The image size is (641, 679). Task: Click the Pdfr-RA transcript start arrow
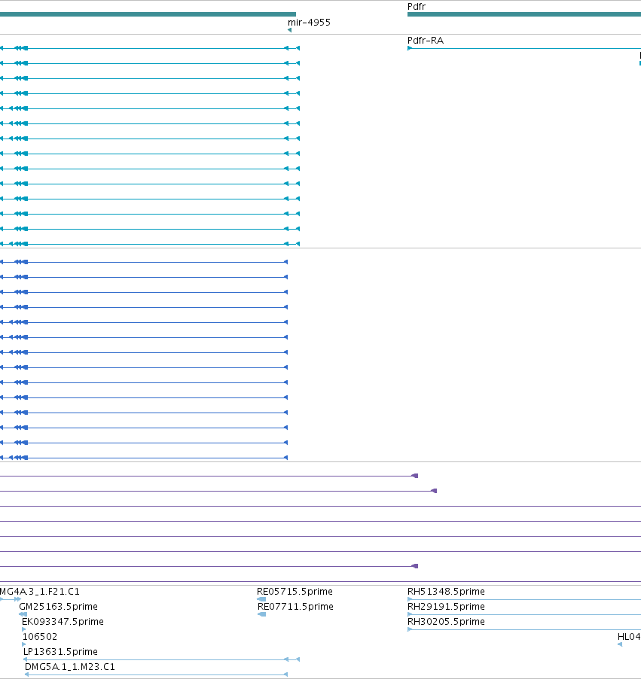click(410, 48)
